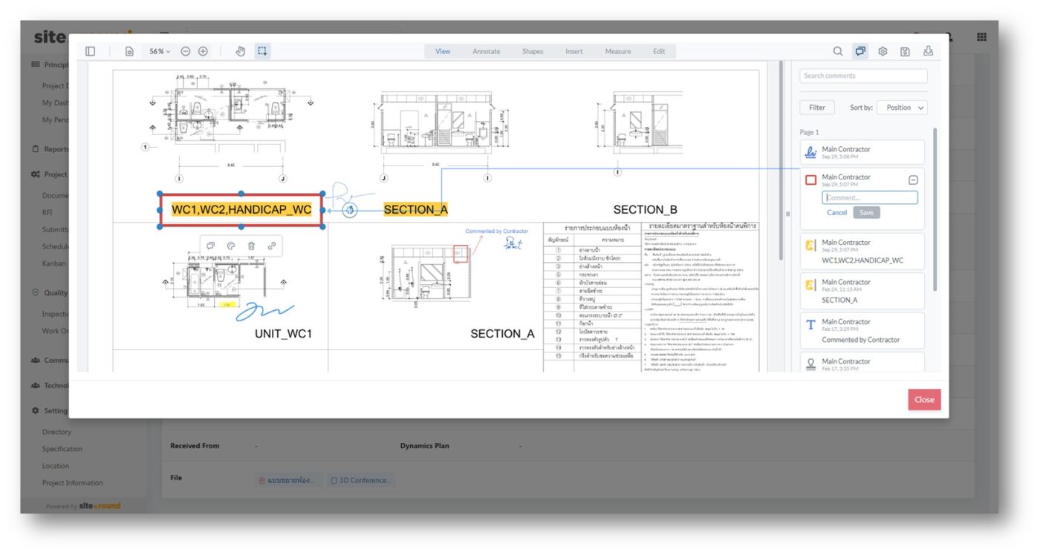Screen dimensions: 1040x555
Task: Click the save document icon
Action: (906, 51)
